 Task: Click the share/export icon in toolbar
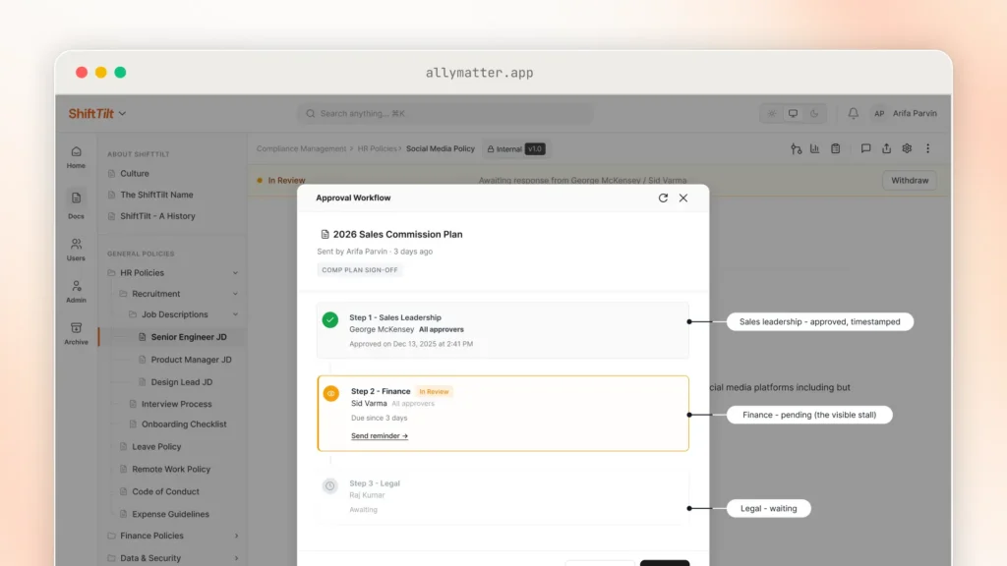pyautogui.click(x=886, y=149)
